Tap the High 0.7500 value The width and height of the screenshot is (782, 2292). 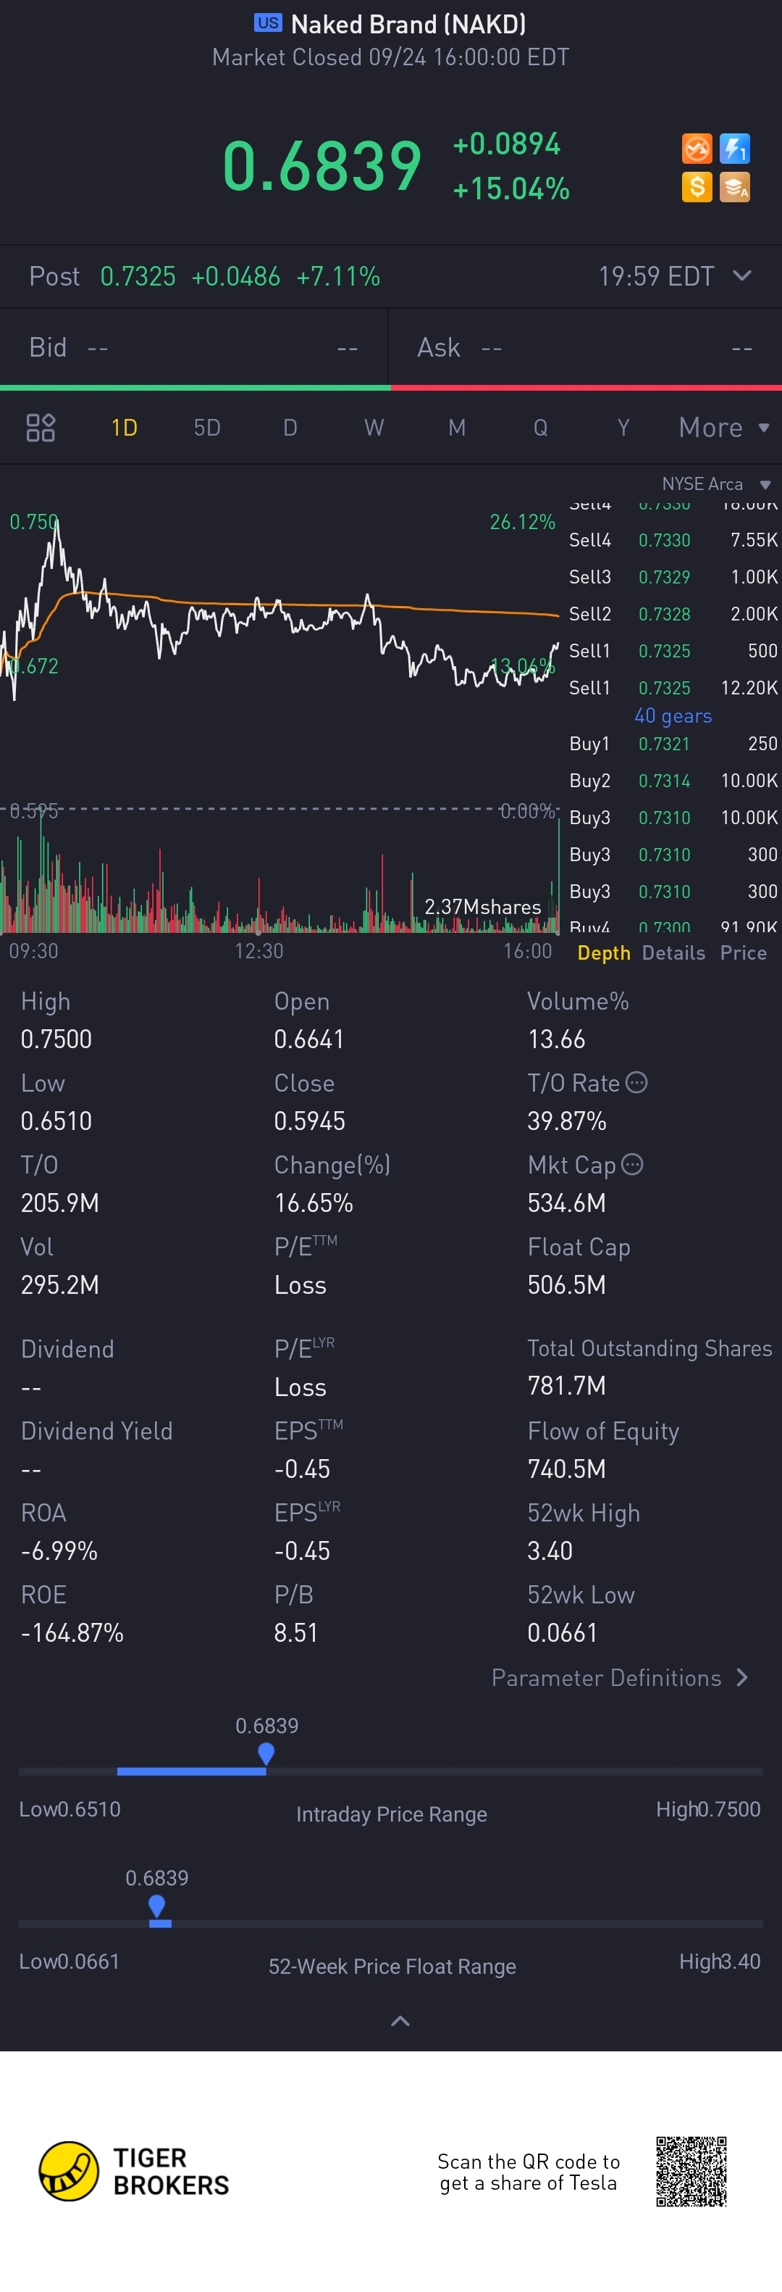pyautogui.click(x=56, y=1038)
